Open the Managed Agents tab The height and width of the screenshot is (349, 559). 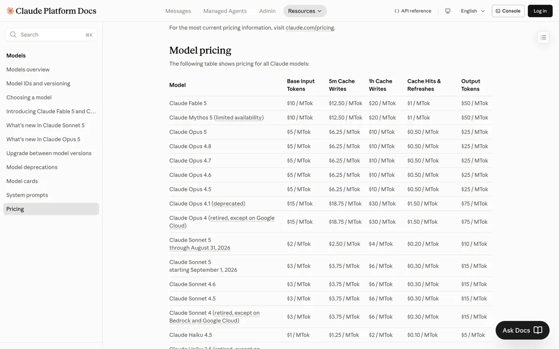225,11
